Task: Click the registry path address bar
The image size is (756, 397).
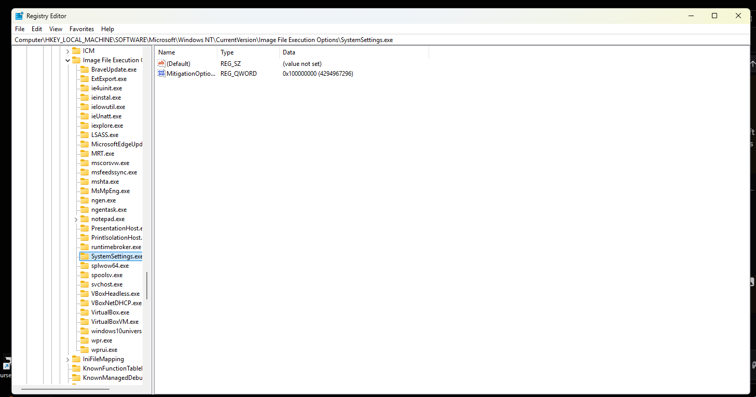Action: tap(381, 40)
